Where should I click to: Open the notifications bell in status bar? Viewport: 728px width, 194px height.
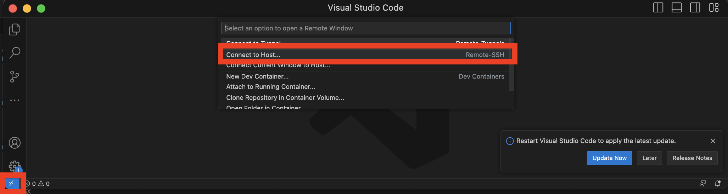point(718,183)
